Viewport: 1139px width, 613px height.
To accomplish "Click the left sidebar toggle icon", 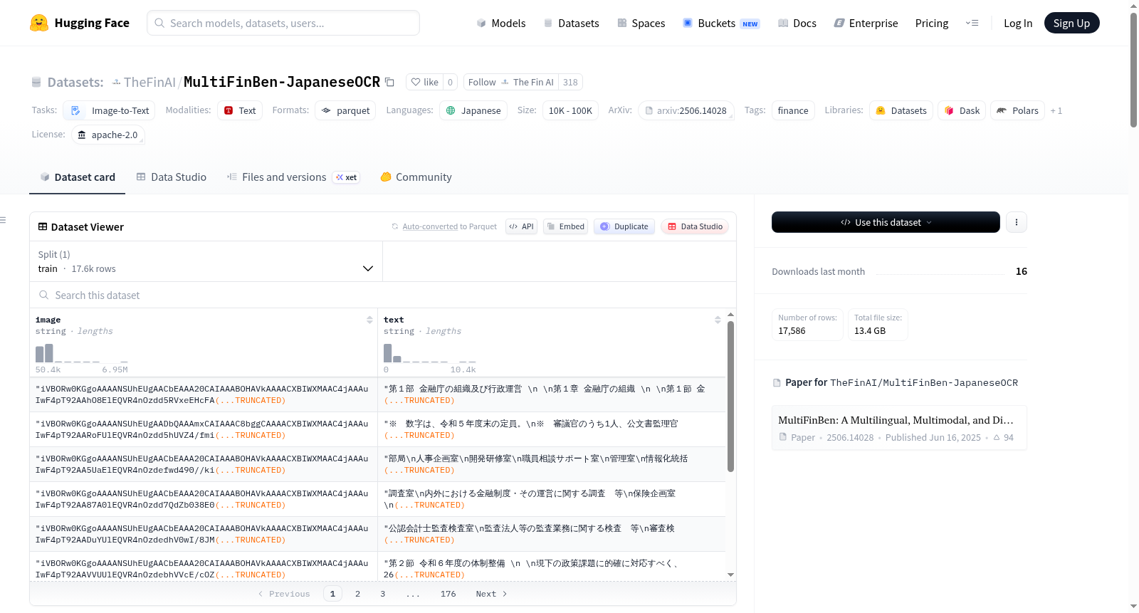I will click(x=4, y=220).
